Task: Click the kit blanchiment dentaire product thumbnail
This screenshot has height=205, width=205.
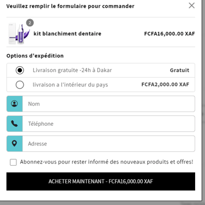Action: tap(19, 34)
